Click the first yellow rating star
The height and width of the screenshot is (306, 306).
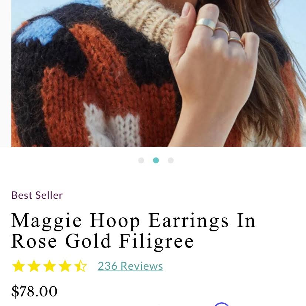18,266
